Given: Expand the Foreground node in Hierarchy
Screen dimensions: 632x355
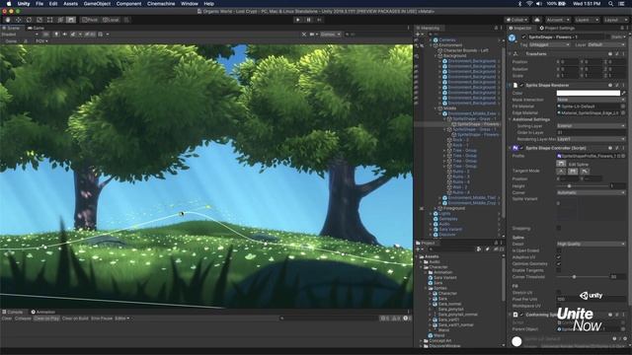Looking at the screenshot, I should click(x=435, y=208).
